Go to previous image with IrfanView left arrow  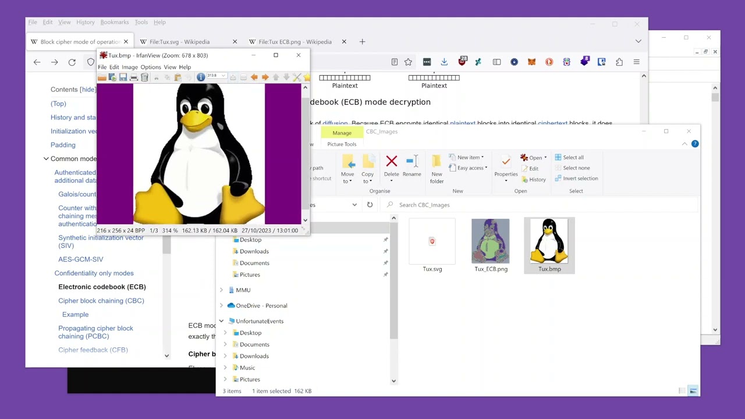click(254, 77)
